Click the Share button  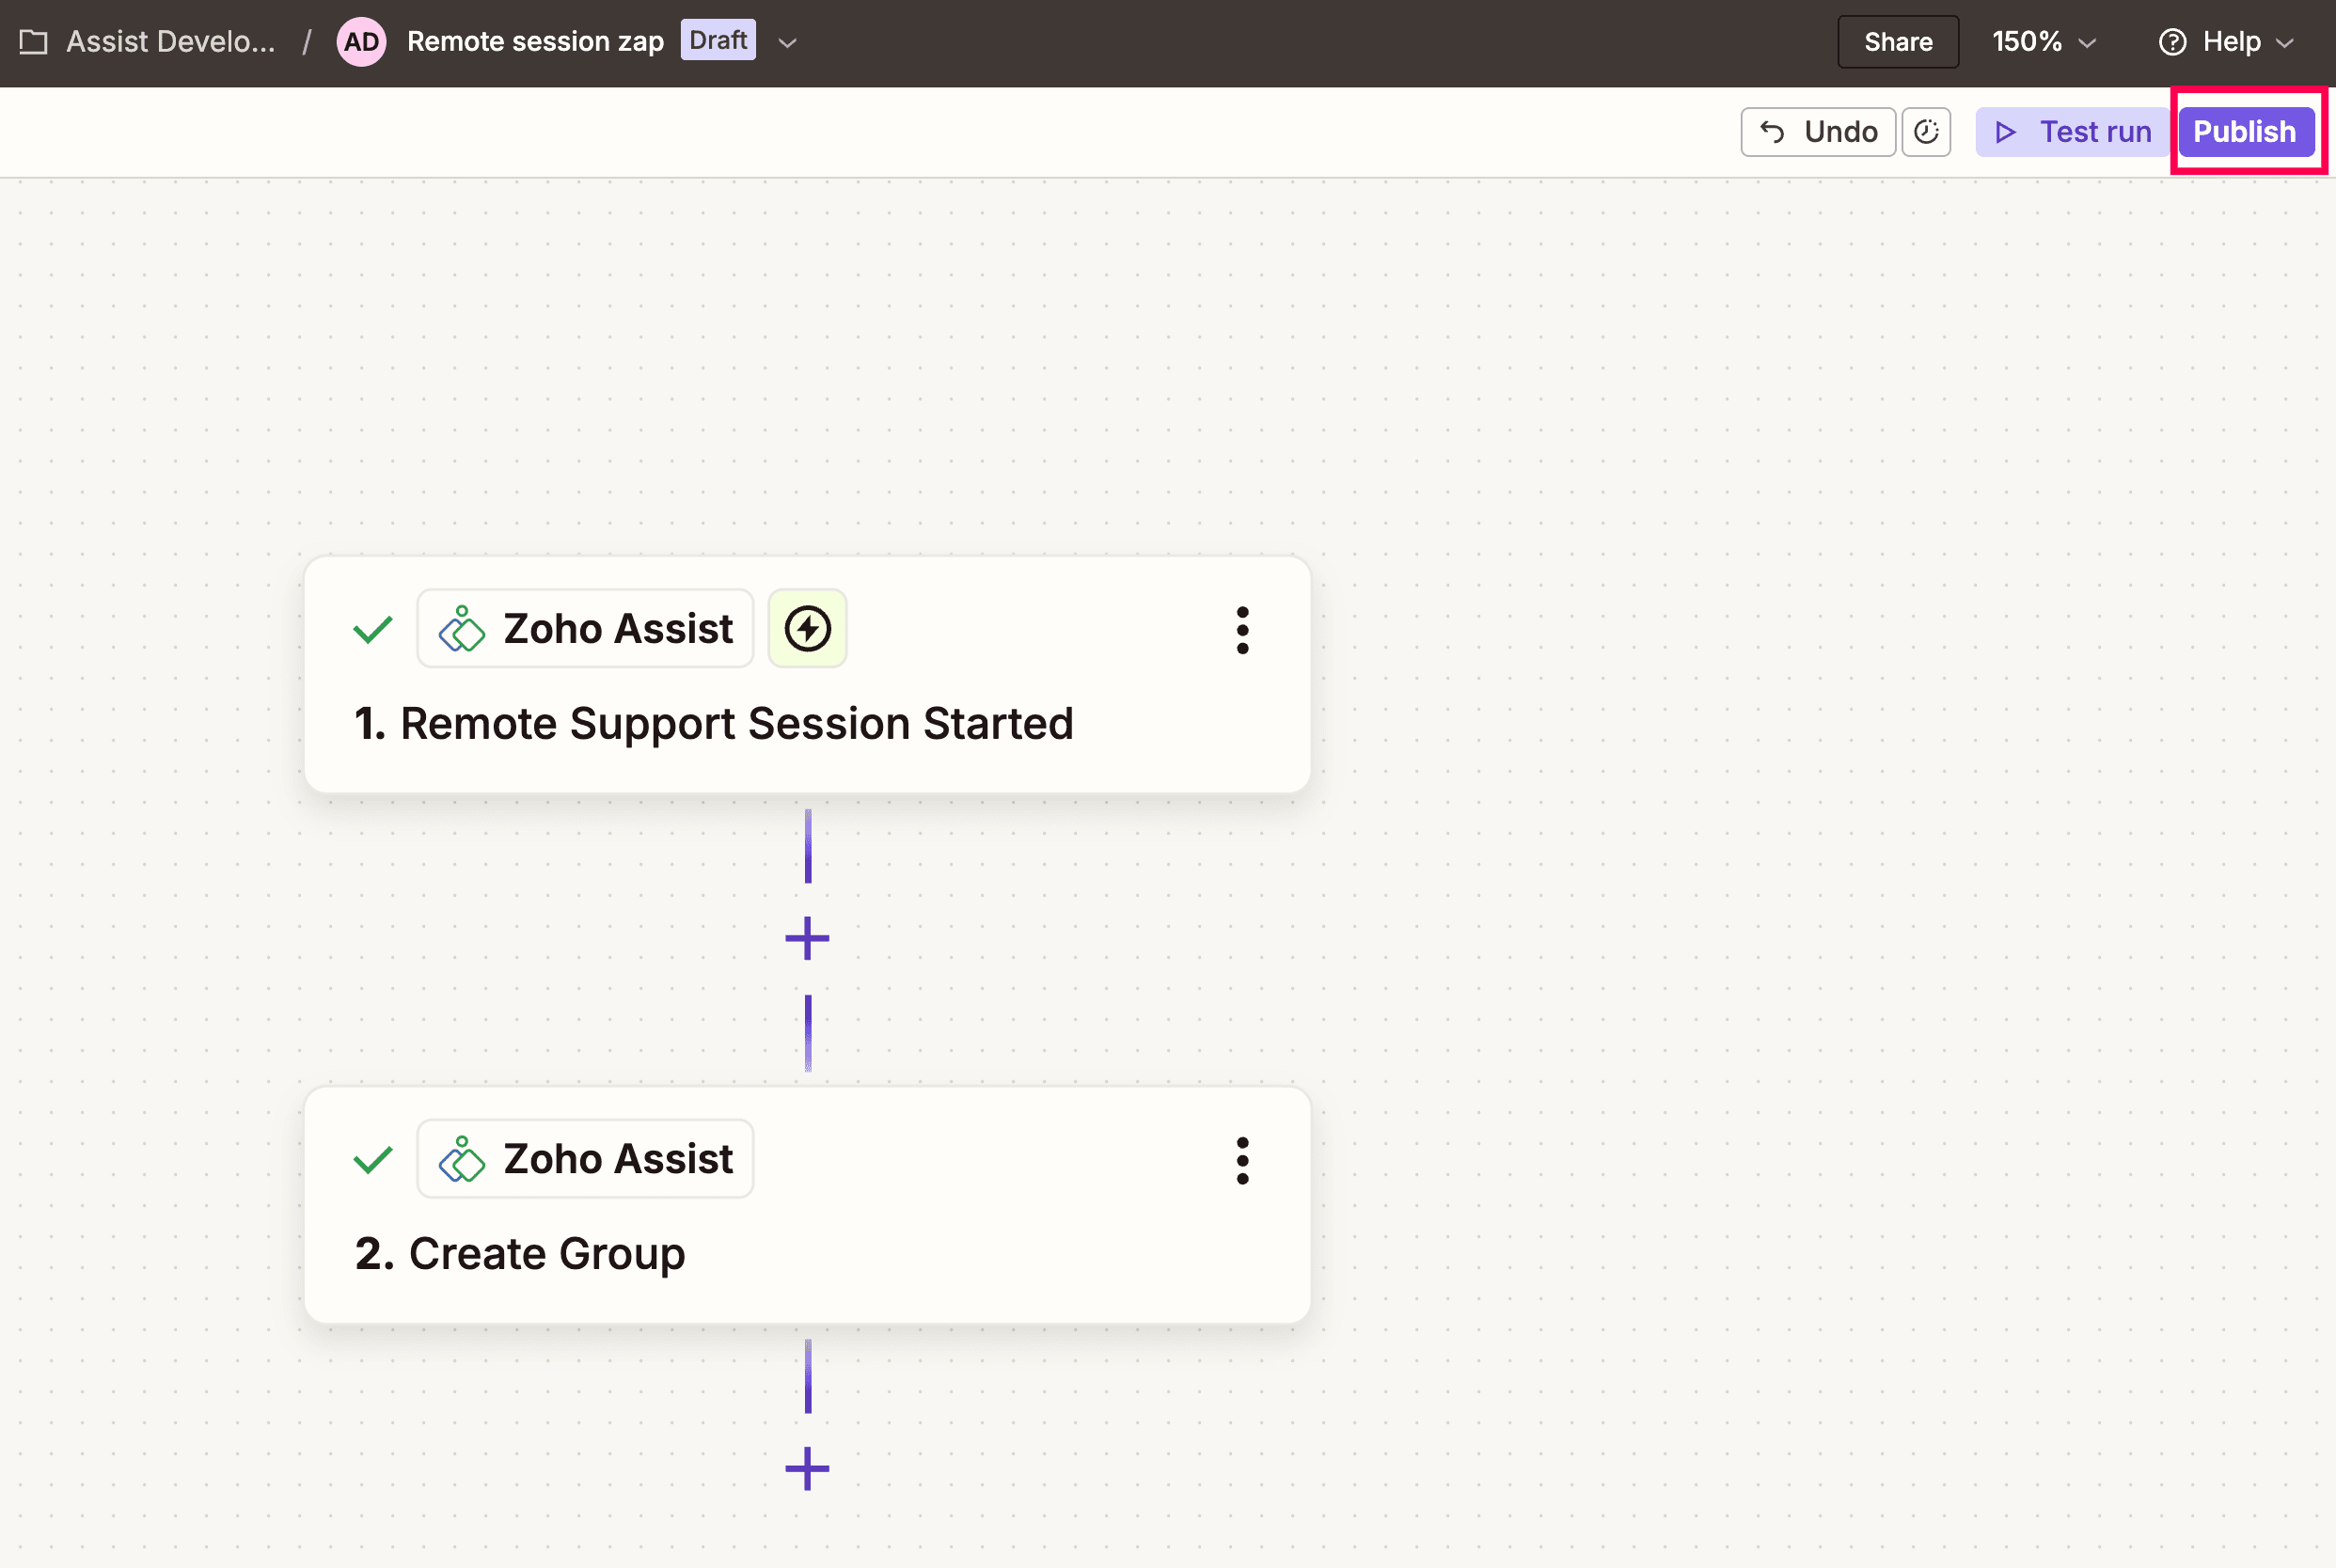click(1897, 42)
